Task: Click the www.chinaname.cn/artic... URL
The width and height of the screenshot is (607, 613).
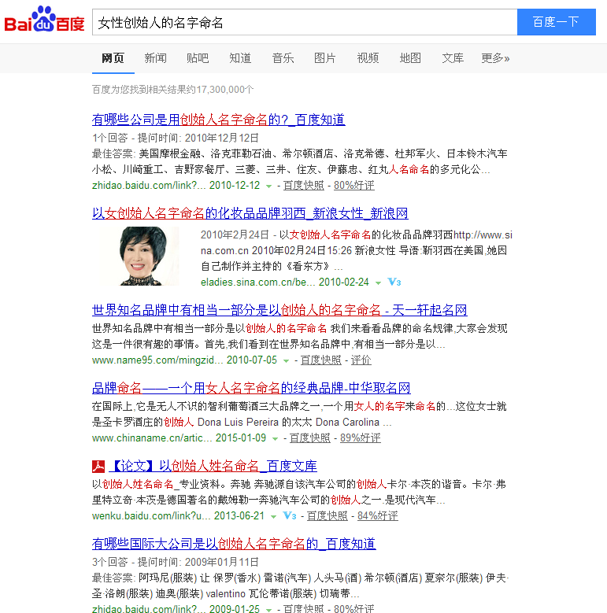Action: coord(180,438)
